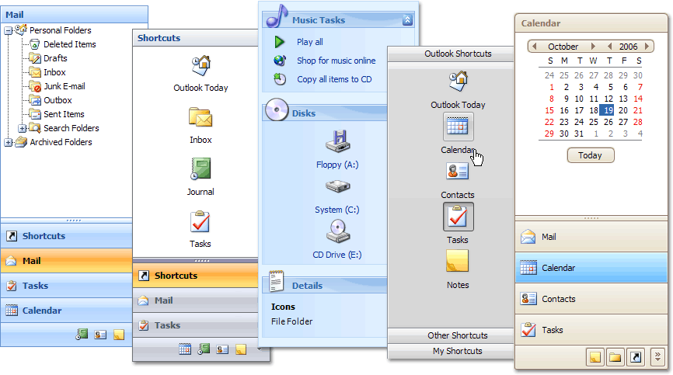Click the Folder List button in Calendar pane's bottom strip

[615, 357]
